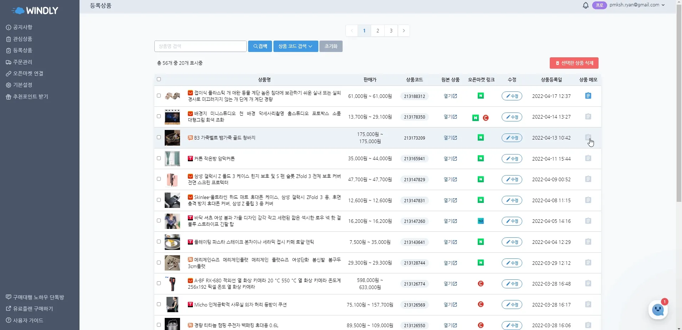Check the box for 플레이팅 파스타 product
This screenshot has height=330, width=682.
click(x=159, y=242)
